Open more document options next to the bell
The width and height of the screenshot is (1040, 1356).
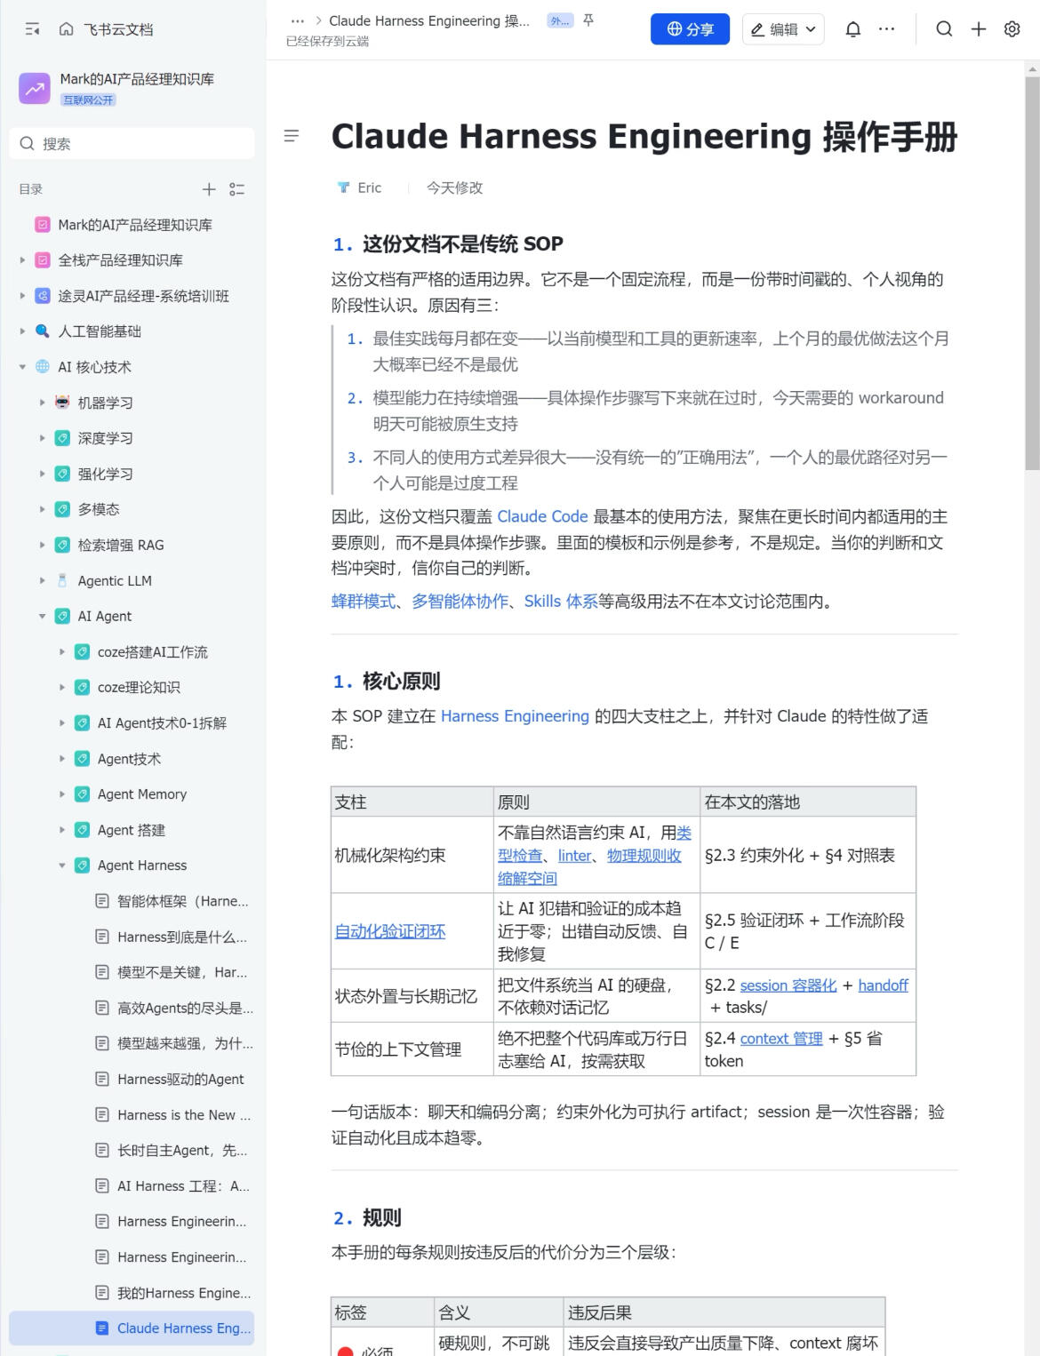[x=886, y=29]
